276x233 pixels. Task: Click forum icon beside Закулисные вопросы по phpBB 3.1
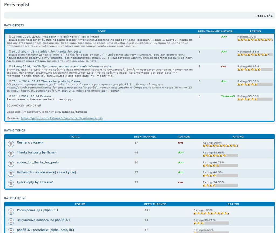point(11,221)
